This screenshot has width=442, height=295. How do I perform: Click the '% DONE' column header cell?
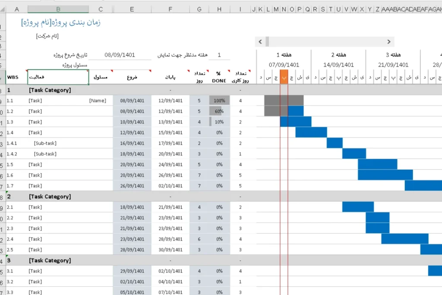[x=219, y=77]
